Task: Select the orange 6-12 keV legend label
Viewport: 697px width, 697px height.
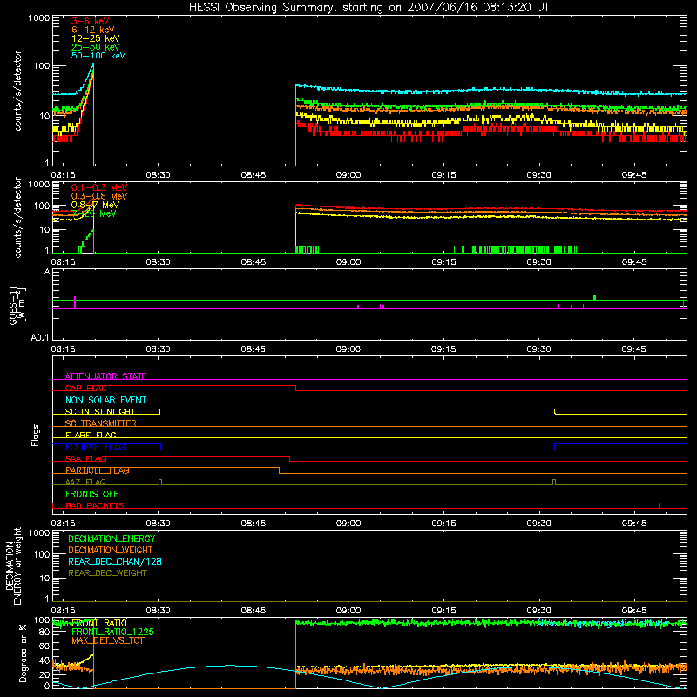Action: (x=93, y=30)
